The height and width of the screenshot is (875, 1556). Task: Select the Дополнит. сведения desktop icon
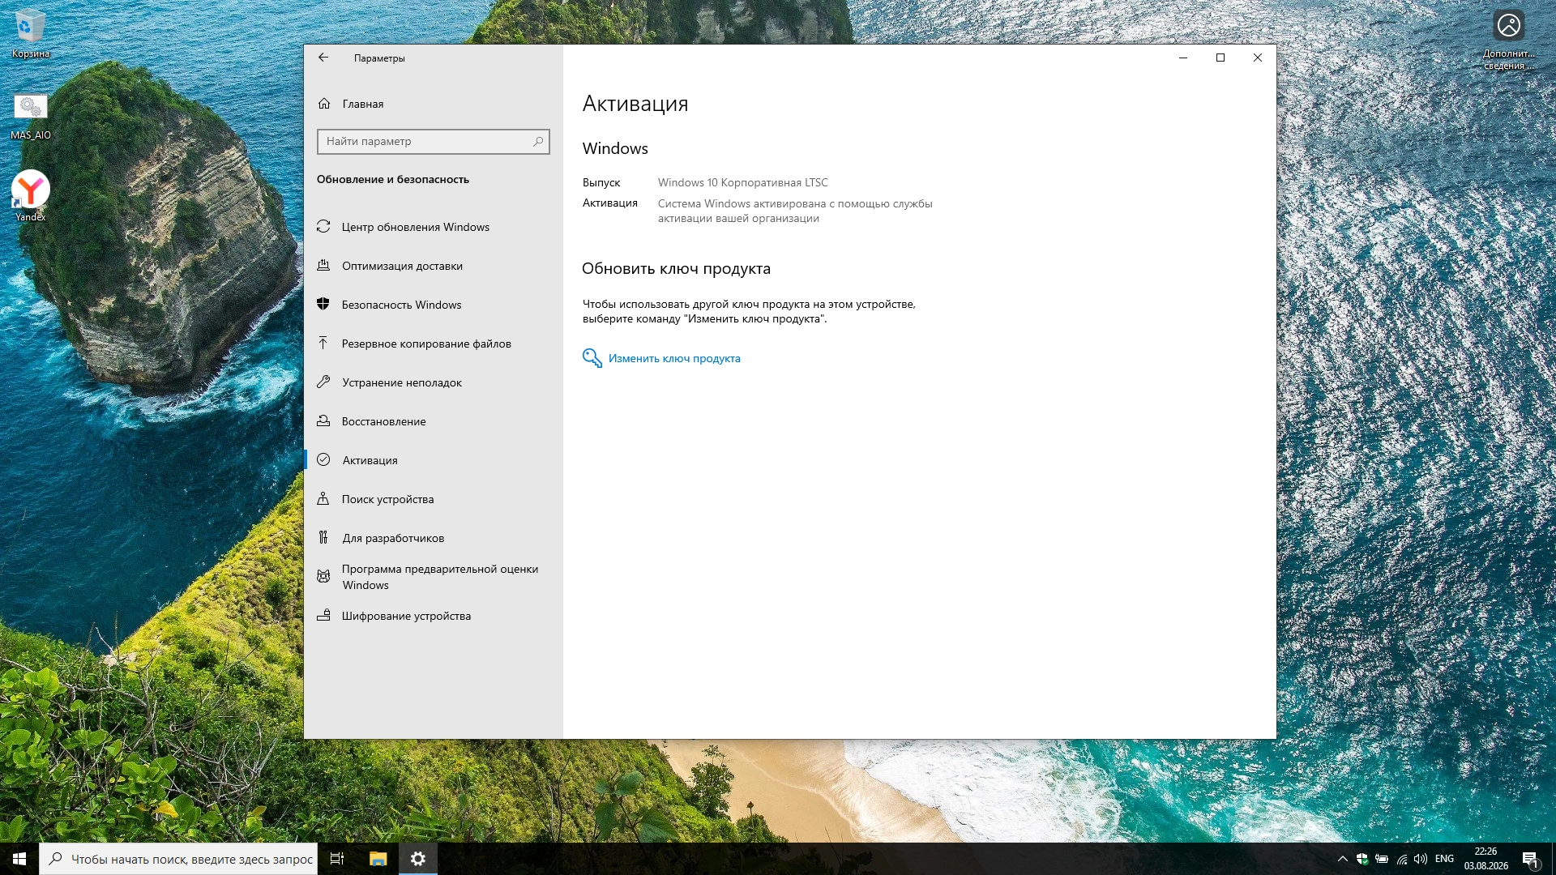pyautogui.click(x=1509, y=39)
